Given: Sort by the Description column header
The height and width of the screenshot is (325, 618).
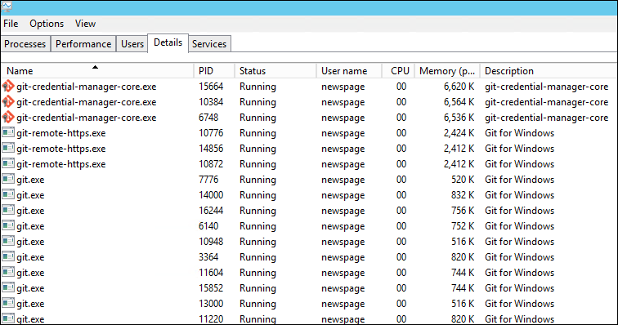Looking at the screenshot, I should (549, 70).
